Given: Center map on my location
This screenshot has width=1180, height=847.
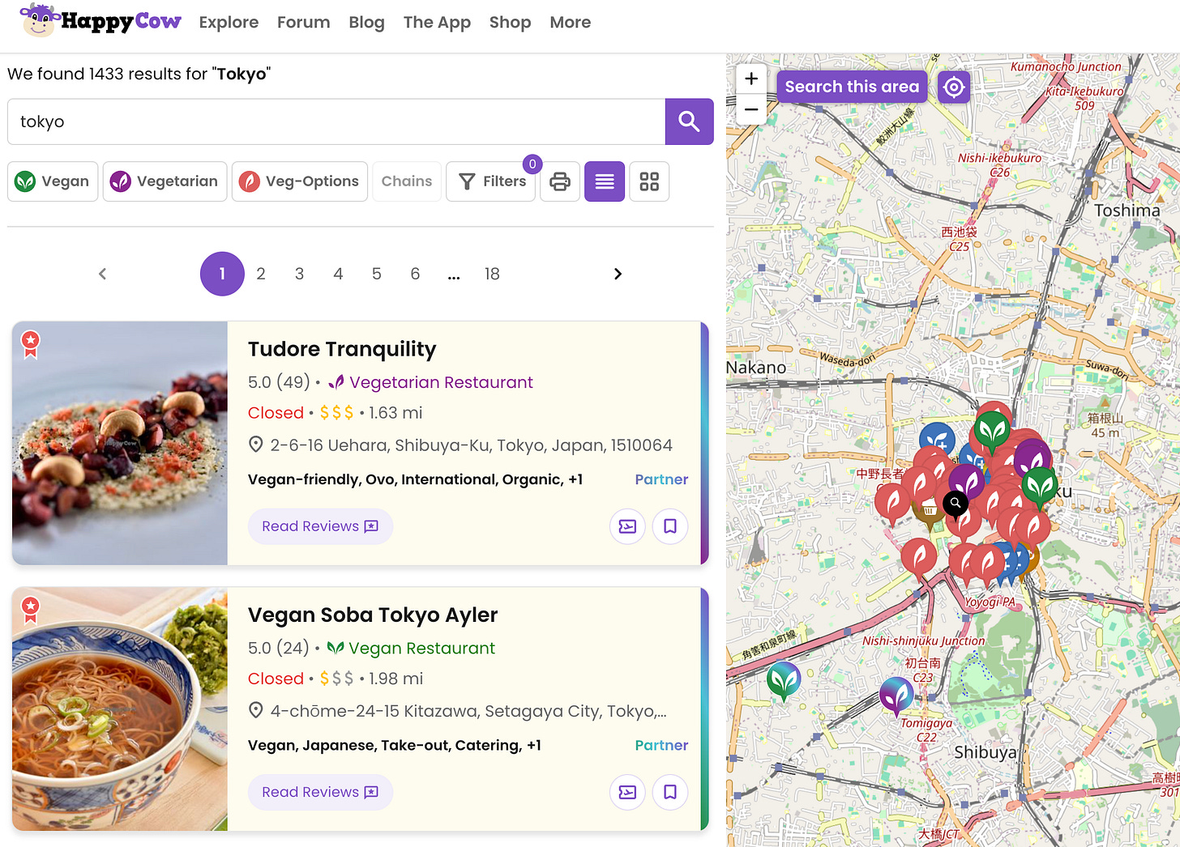Looking at the screenshot, I should coord(954,87).
